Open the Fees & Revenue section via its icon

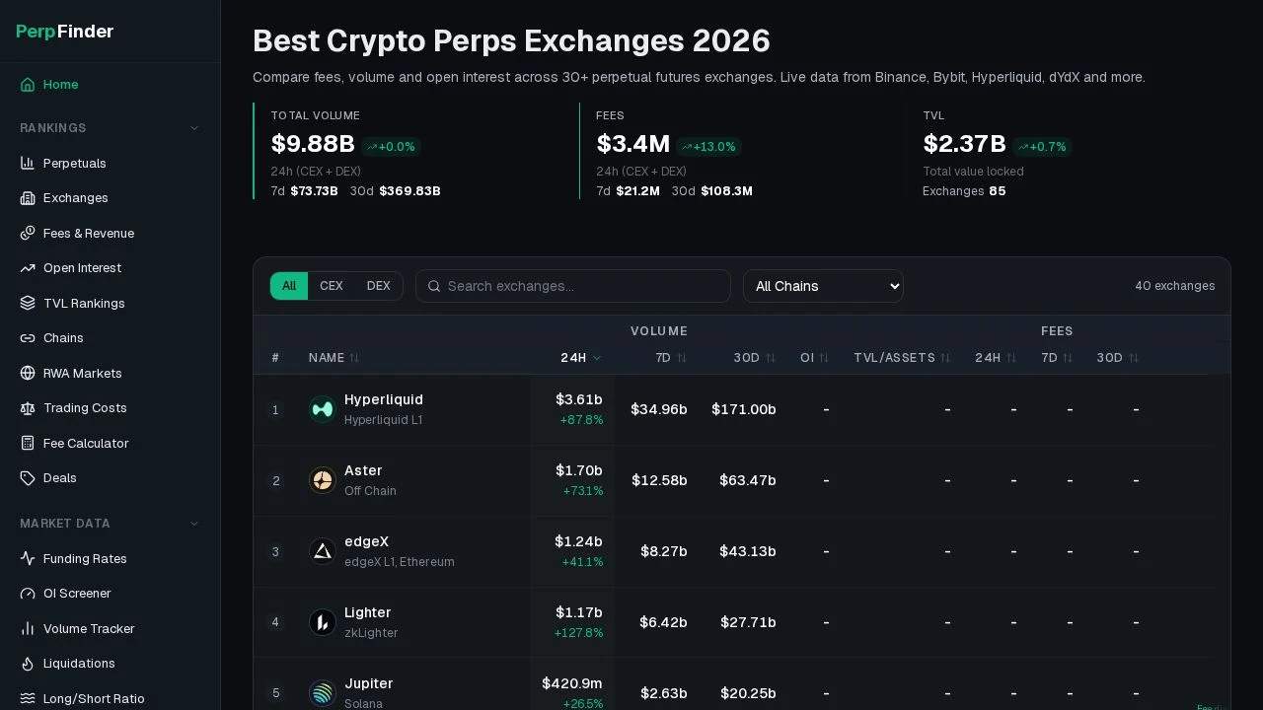point(29,233)
